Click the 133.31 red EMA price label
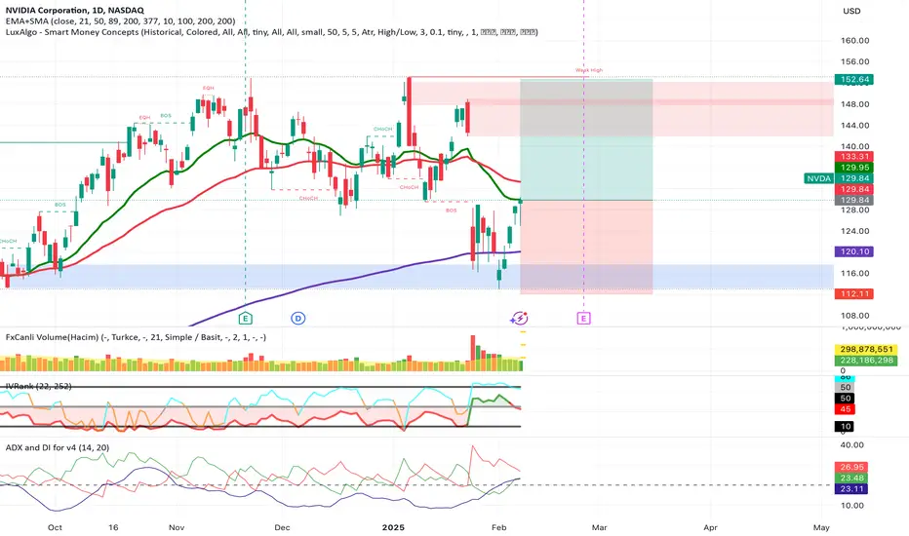The width and height of the screenshot is (909, 536). (x=854, y=157)
